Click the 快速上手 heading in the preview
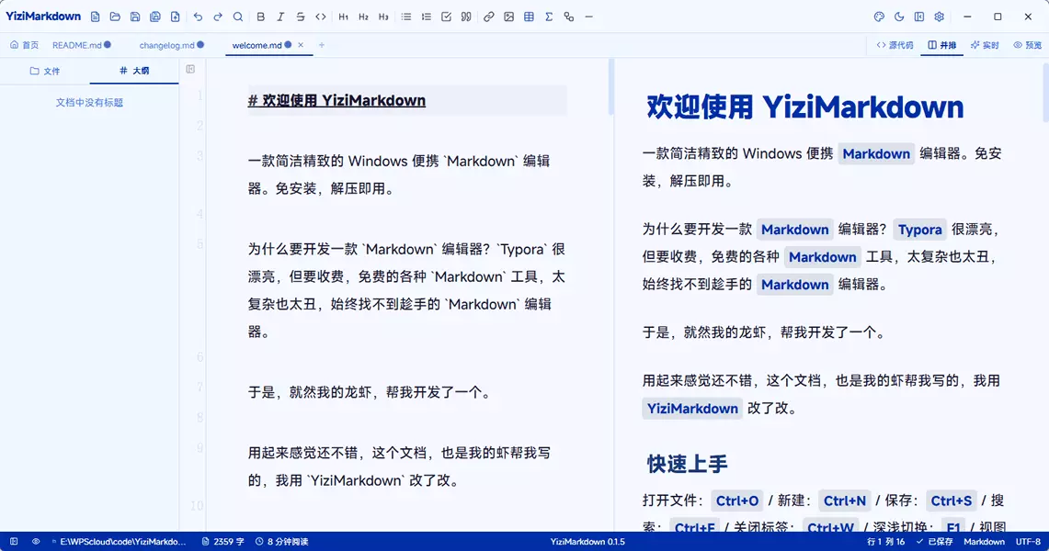The image size is (1049, 551). (x=687, y=464)
